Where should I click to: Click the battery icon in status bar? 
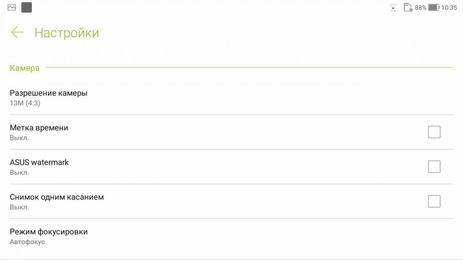434,8
